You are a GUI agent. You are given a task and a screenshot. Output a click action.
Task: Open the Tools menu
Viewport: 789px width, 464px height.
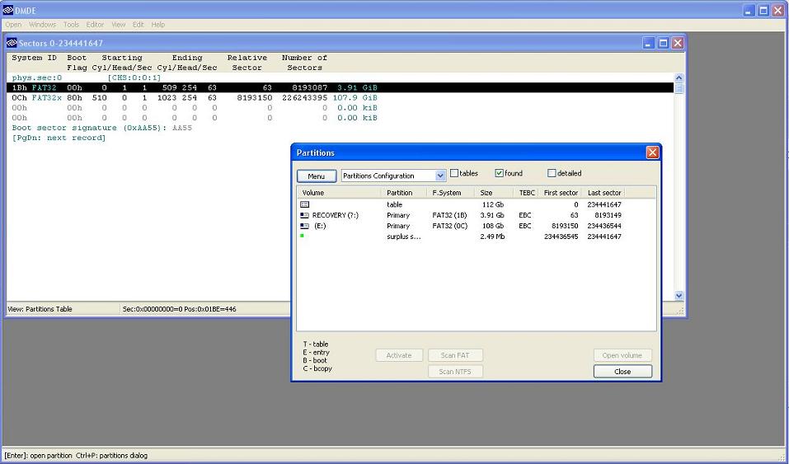(x=71, y=24)
